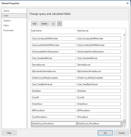
Task: Delete the selected field
Action: [44, 24]
